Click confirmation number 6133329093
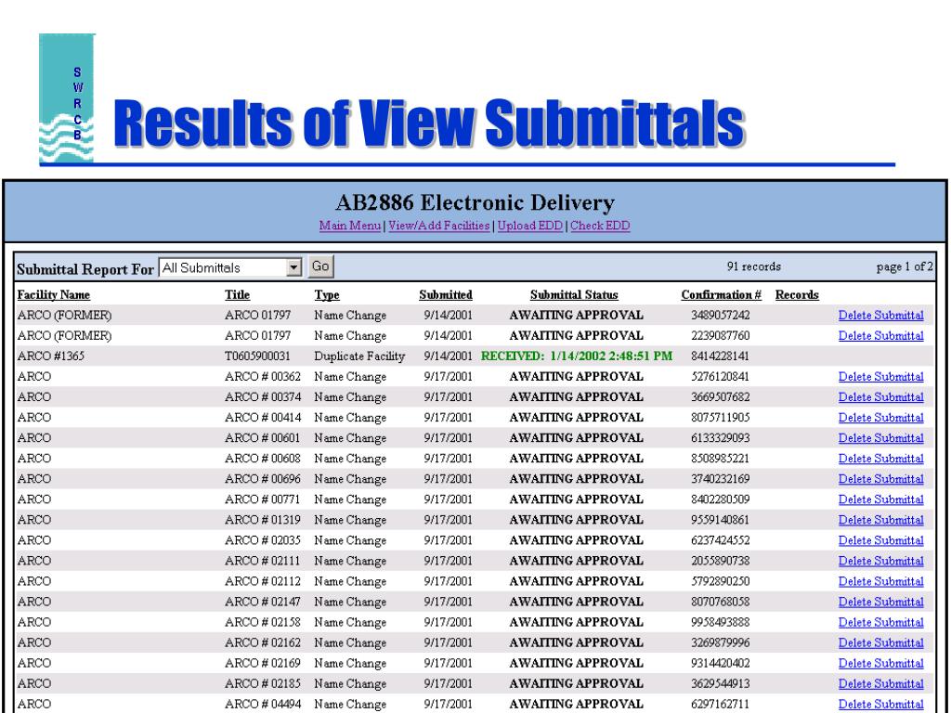Image resolution: width=951 pixels, height=713 pixels. click(720, 438)
